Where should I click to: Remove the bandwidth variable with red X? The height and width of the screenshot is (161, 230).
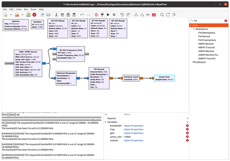[x=187, y=126]
